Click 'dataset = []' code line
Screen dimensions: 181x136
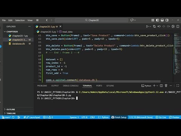pos(54,59)
